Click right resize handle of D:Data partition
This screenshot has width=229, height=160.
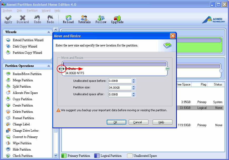tap(167, 68)
